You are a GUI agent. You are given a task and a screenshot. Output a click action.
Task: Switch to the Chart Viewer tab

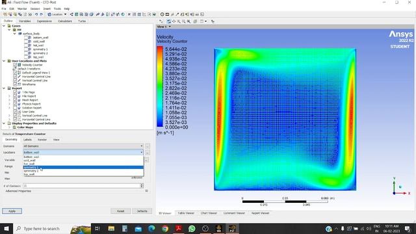click(x=209, y=213)
